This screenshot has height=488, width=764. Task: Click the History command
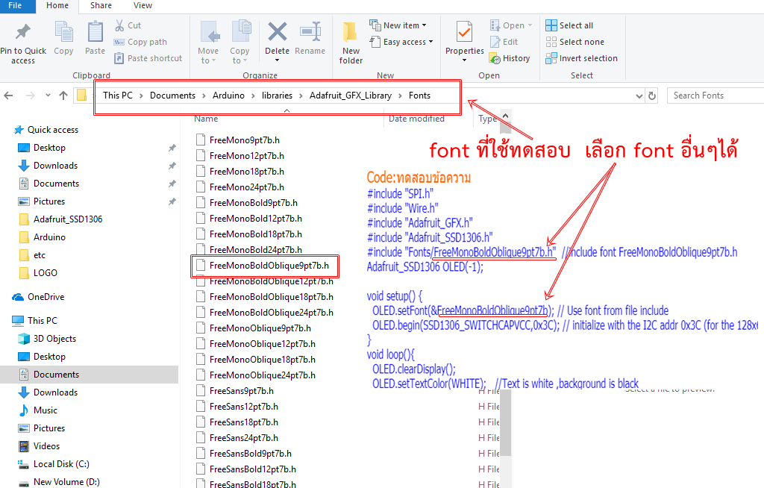coord(509,58)
